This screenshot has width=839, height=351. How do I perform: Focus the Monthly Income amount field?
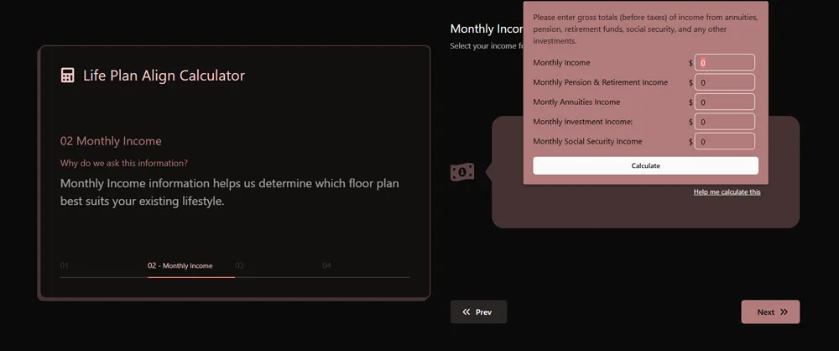725,62
